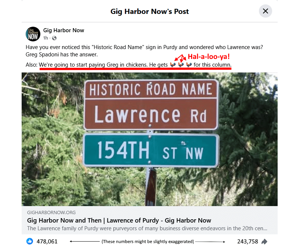This screenshot has height=250, width=300.
Task: Click the blue thumbs-up like icon
Action: [30, 241]
